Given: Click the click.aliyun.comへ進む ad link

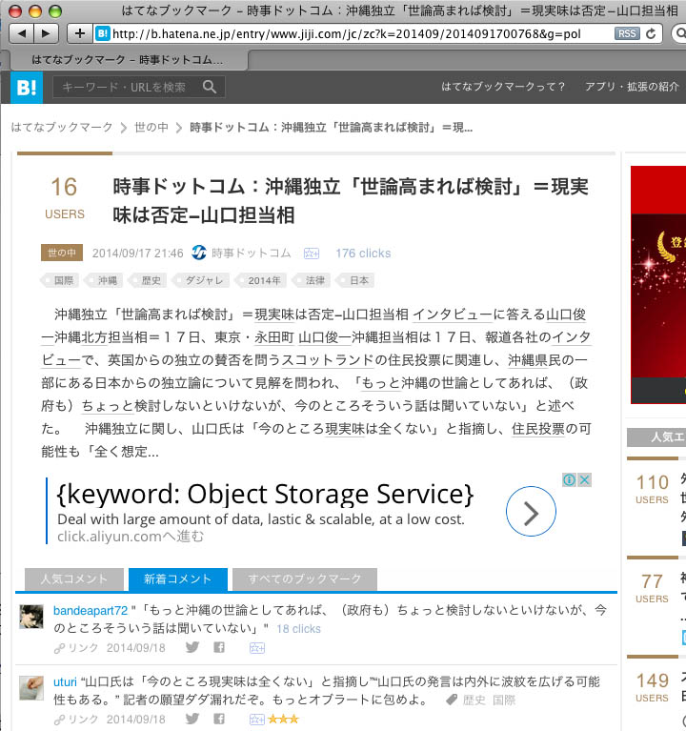Looking at the screenshot, I should [x=131, y=537].
